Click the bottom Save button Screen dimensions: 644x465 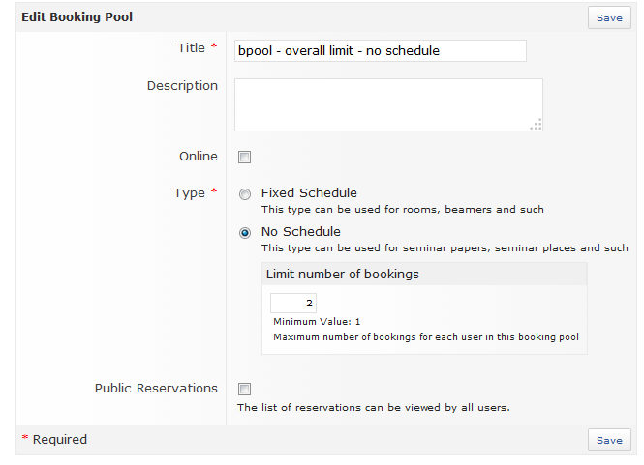tap(609, 440)
